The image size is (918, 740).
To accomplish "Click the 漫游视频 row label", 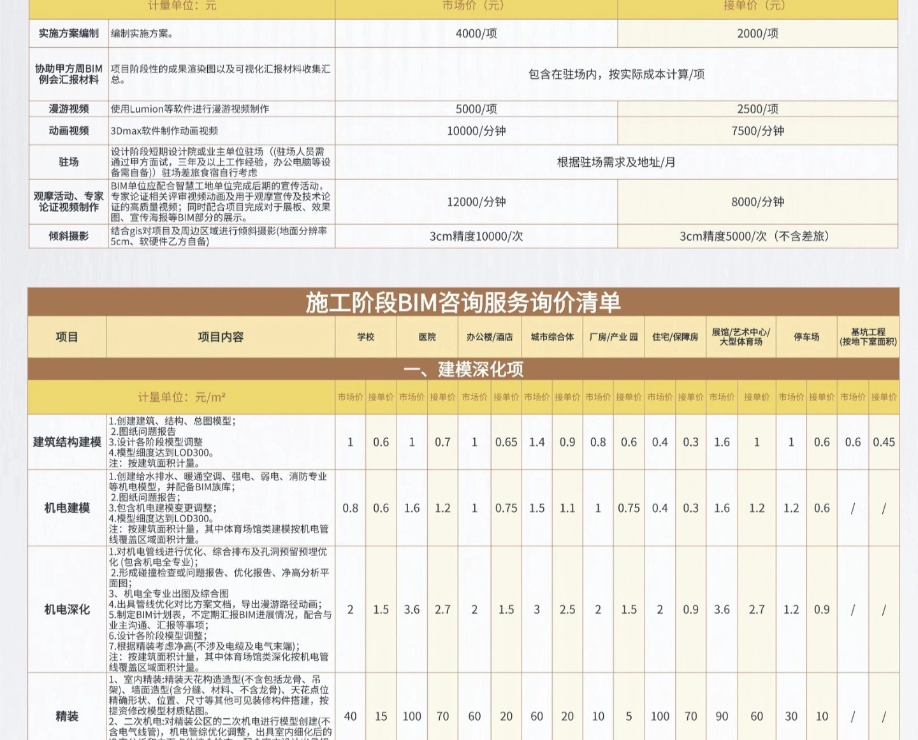I will [69, 109].
